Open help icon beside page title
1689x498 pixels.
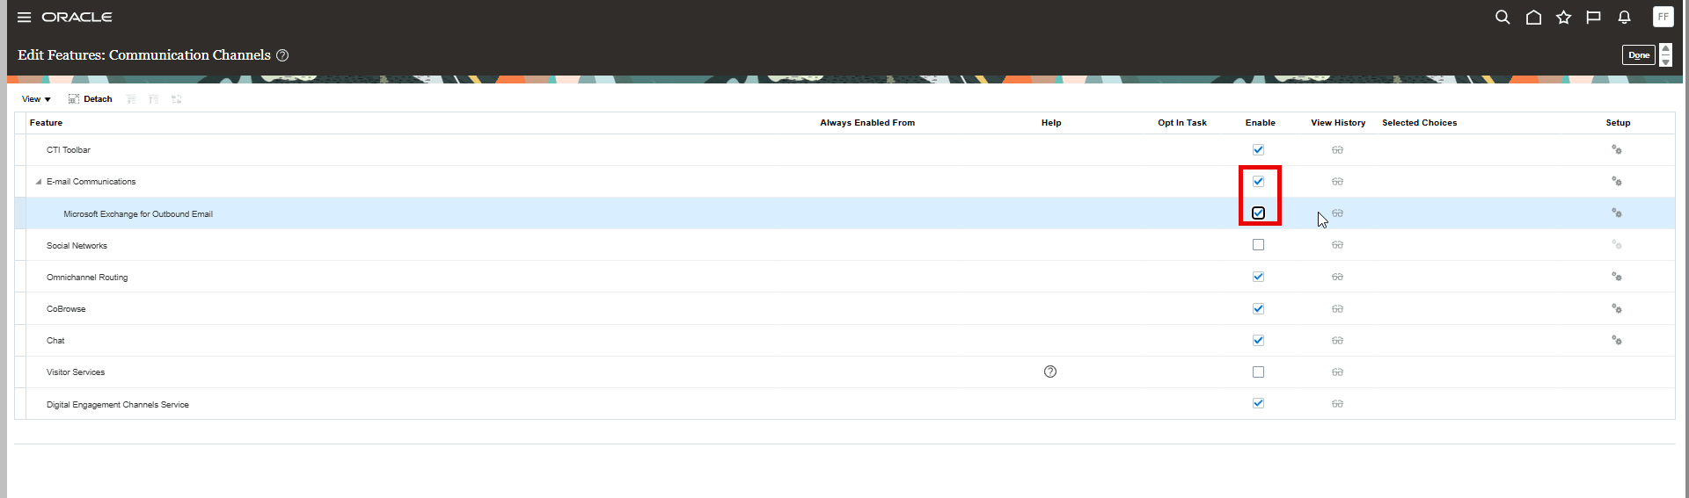[282, 55]
